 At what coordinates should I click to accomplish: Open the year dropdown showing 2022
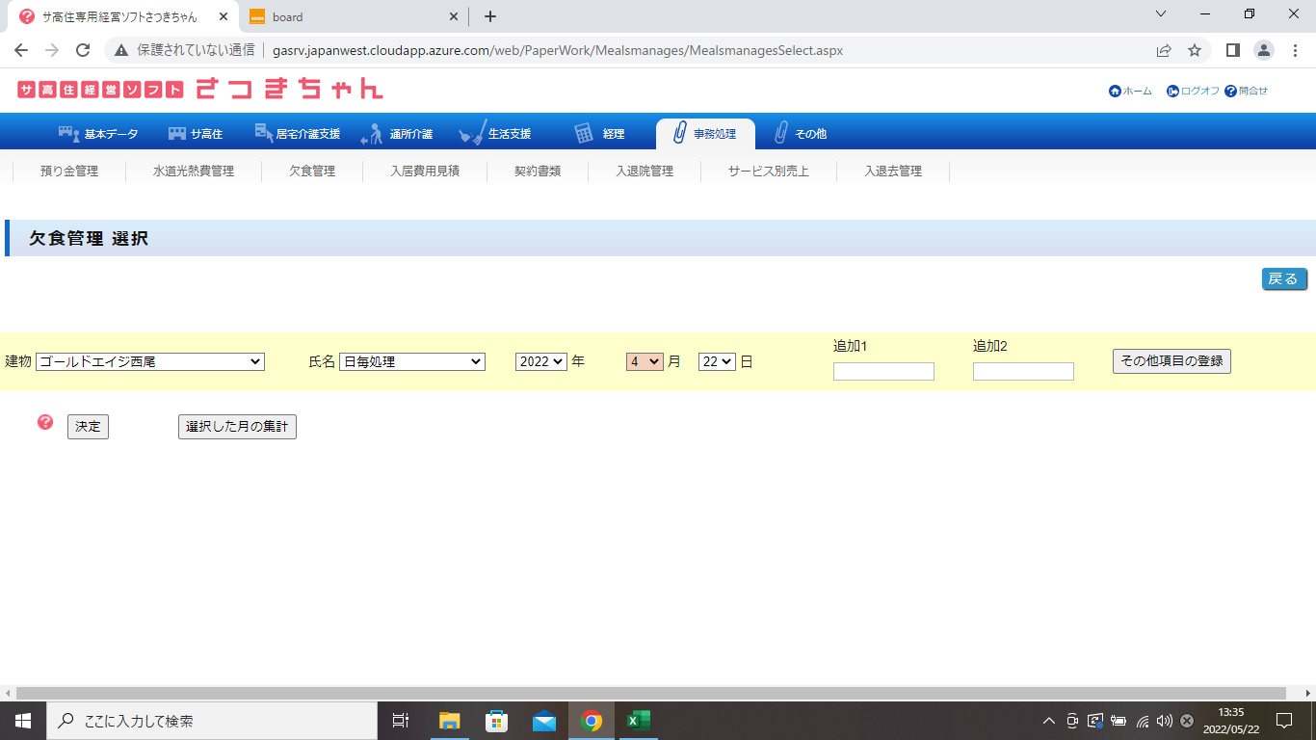541,361
